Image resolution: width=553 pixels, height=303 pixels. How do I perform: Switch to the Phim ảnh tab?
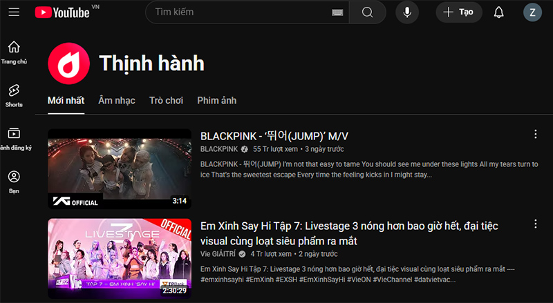tap(217, 101)
